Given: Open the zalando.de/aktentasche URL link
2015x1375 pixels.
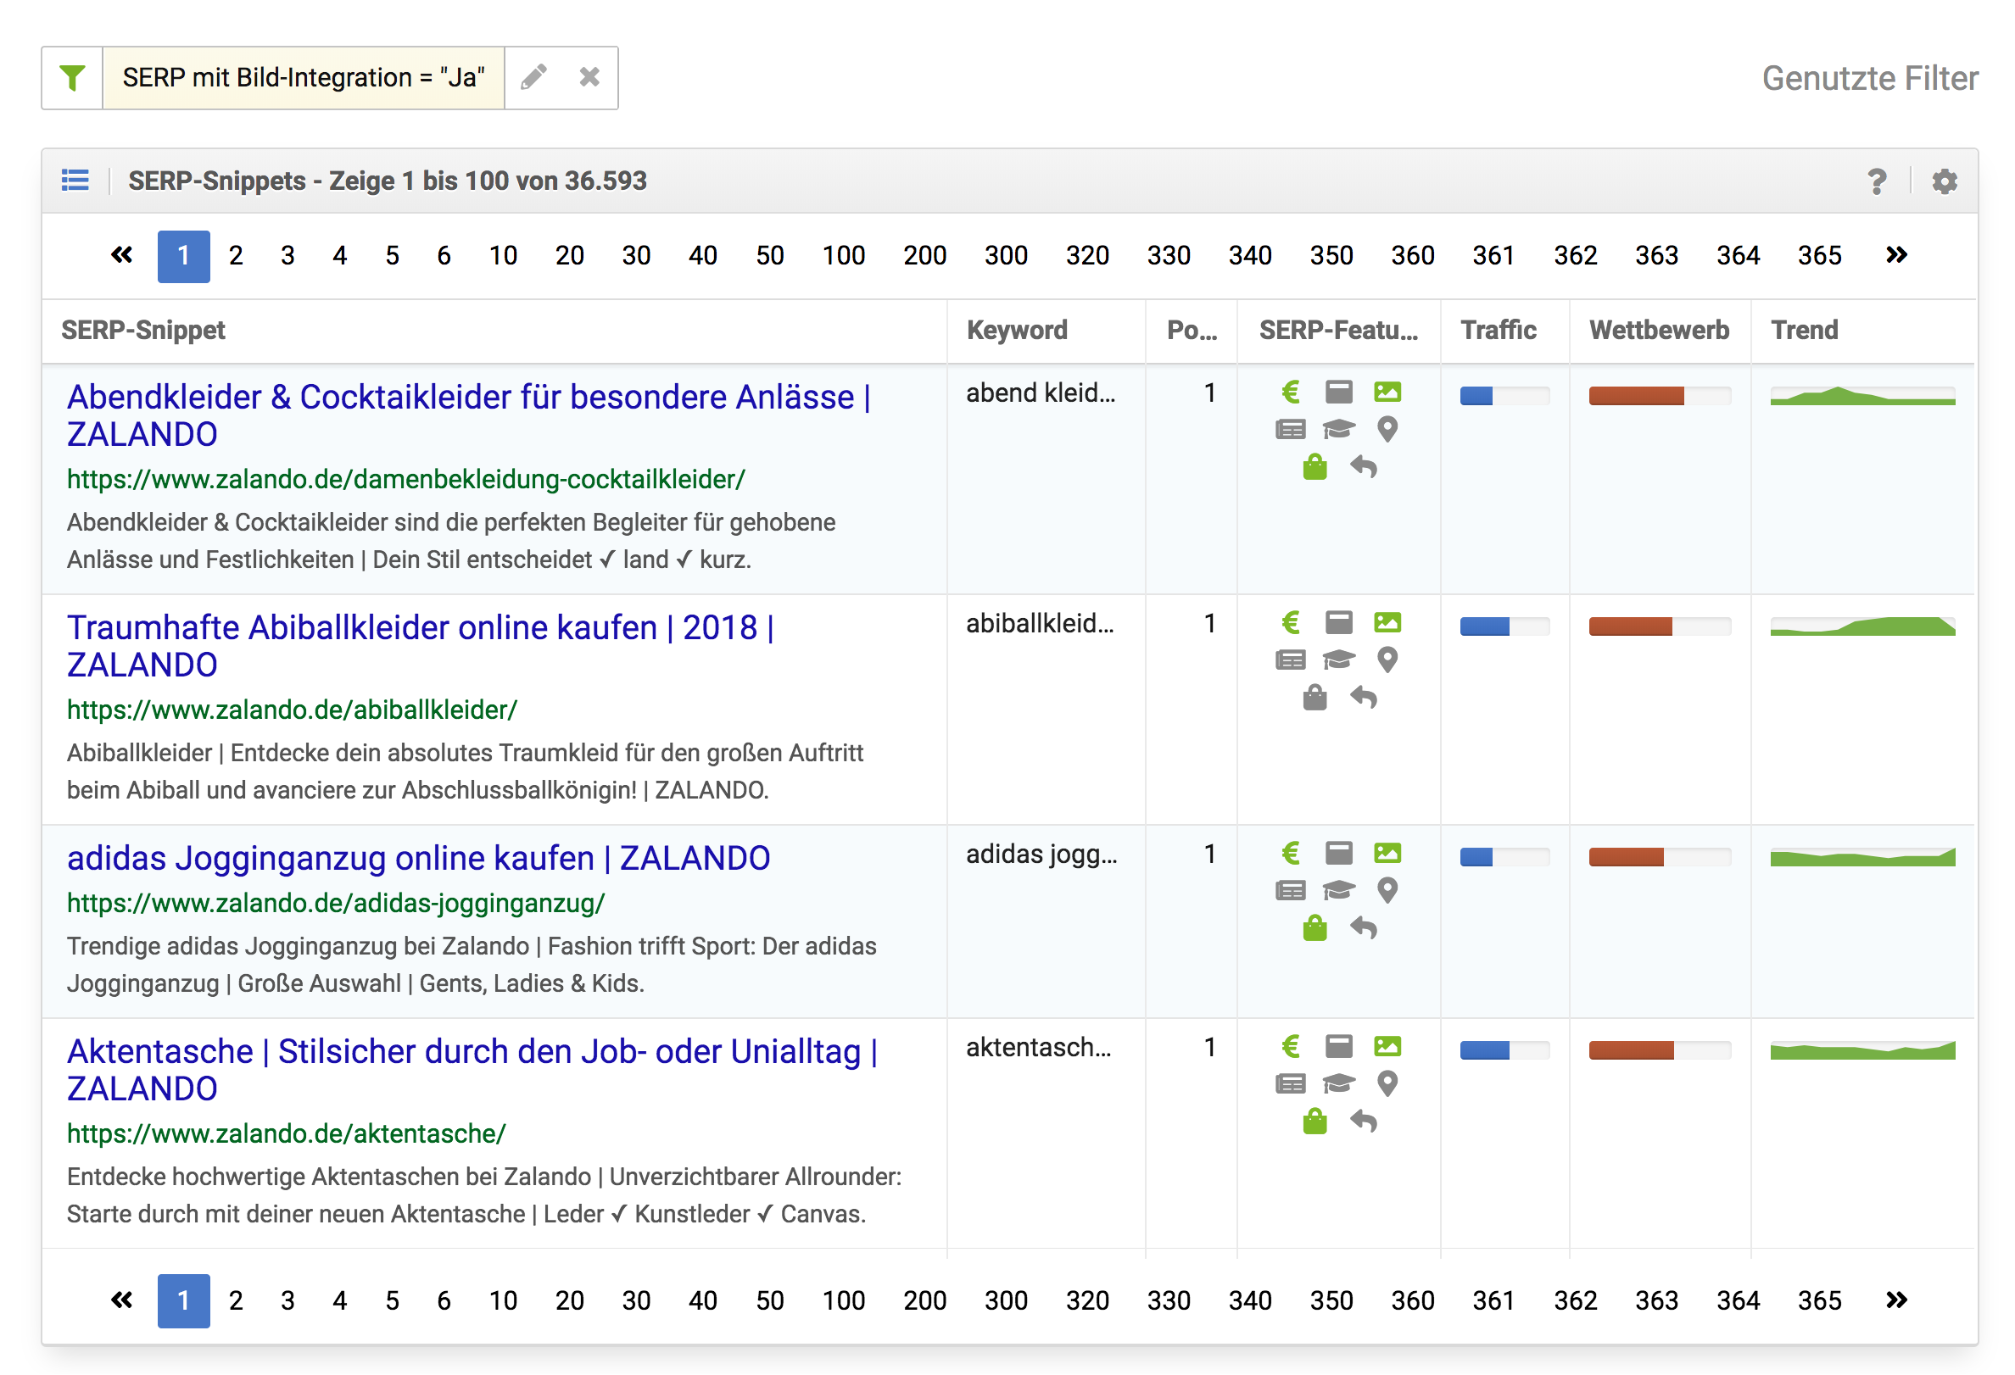Looking at the screenshot, I should [286, 1133].
